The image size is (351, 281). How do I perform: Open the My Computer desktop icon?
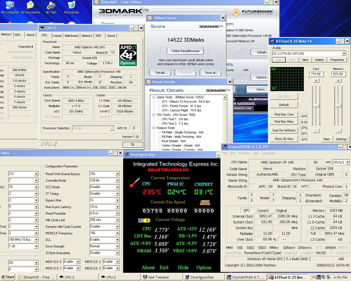[x=10, y=7]
